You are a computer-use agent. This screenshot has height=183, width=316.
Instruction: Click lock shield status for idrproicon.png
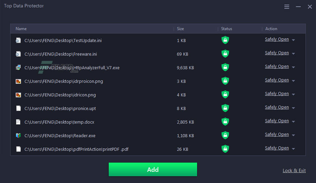pyautogui.click(x=225, y=81)
